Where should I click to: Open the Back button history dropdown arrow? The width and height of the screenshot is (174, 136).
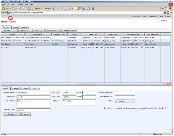tap(10, 9)
